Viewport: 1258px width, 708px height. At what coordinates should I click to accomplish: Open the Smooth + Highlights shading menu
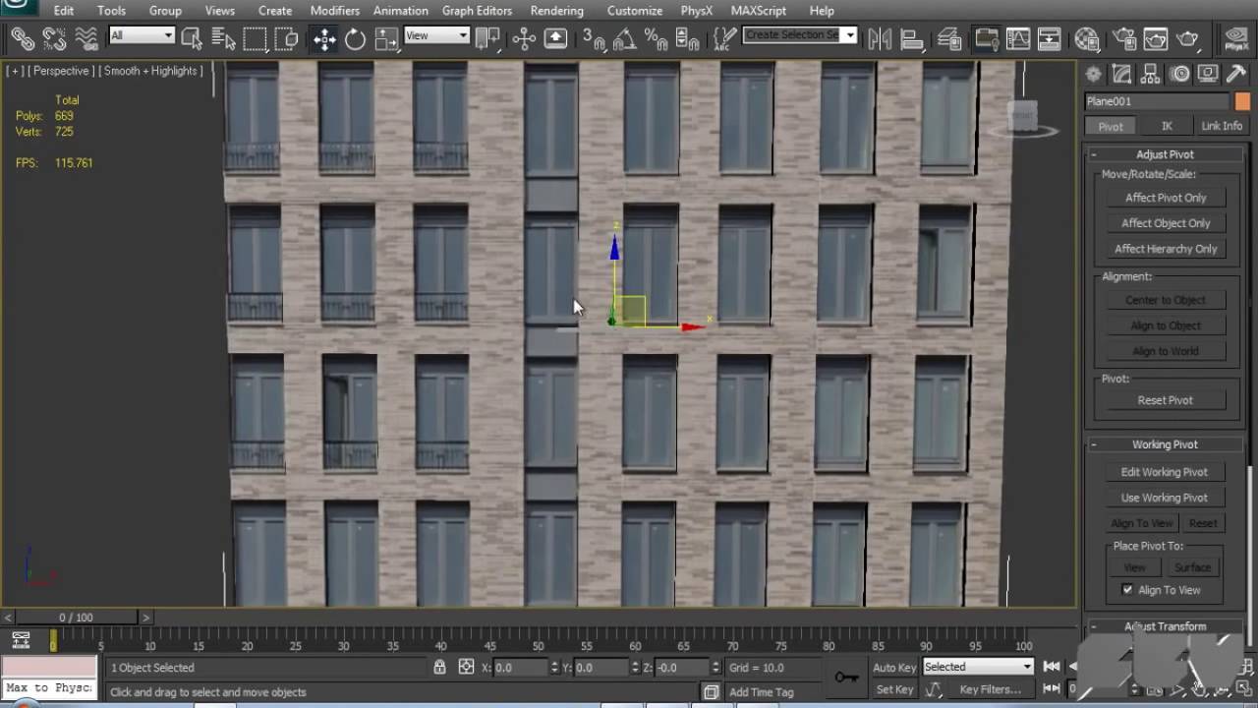point(151,71)
